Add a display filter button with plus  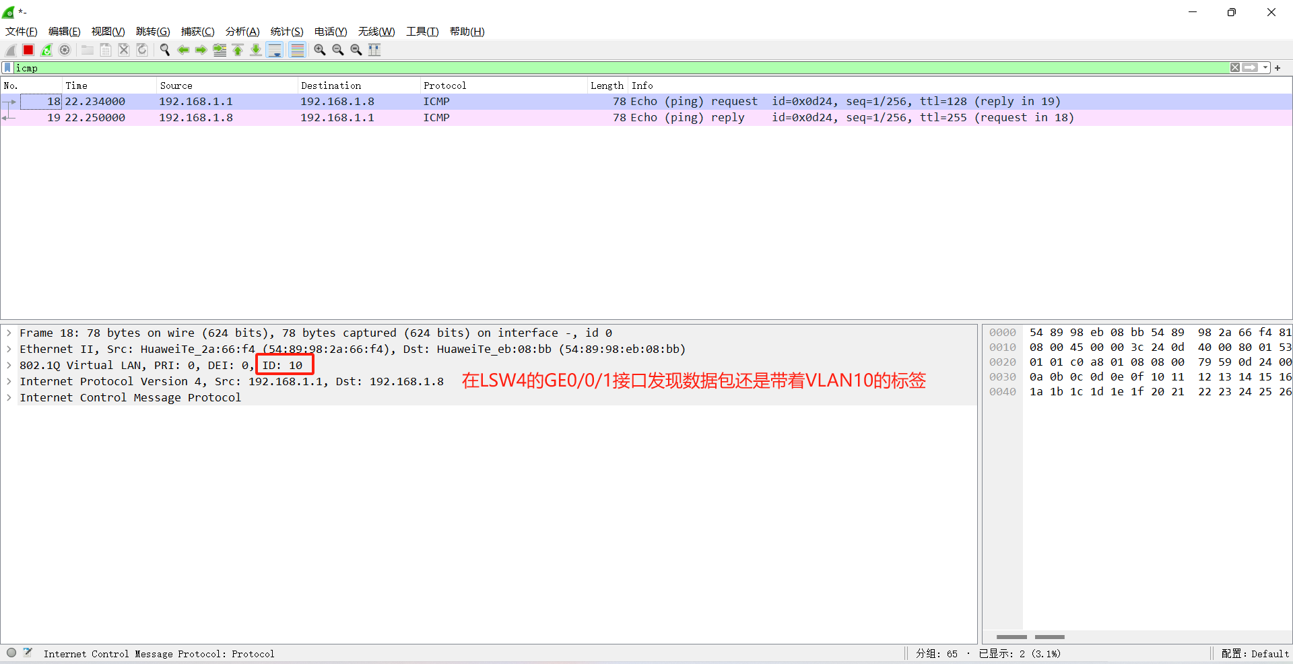coord(1278,68)
